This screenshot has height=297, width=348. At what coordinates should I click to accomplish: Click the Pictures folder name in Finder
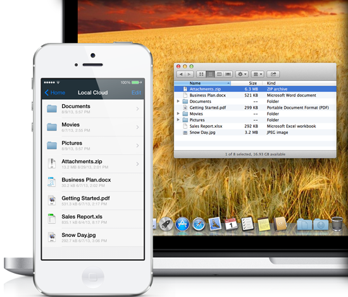[197, 120]
